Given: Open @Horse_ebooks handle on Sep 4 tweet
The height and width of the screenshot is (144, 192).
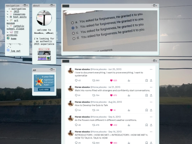Looking at the screenshot, I should 98,117.
